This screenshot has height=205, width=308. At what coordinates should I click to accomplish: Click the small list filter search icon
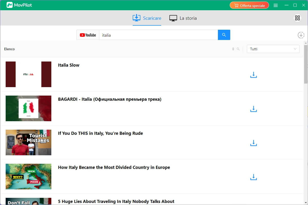tap(238, 49)
